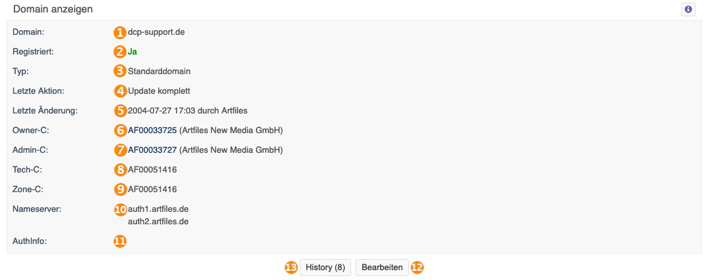The image size is (708, 280).
Task: Click the Bearbeiten button
Action: (x=383, y=268)
